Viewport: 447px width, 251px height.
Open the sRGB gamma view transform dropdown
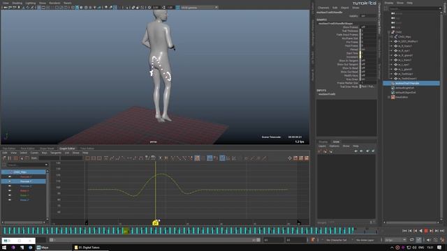coord(199,8)
